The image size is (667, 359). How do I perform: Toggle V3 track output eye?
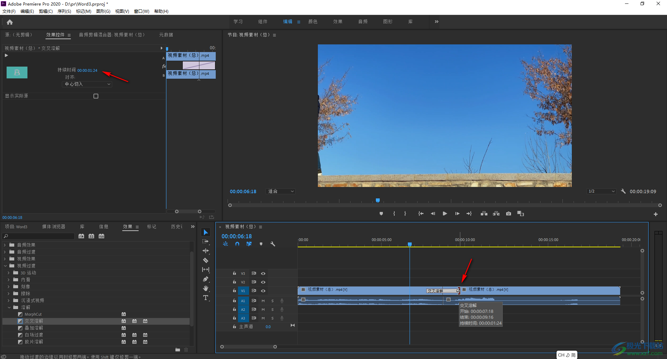point(263,273)
